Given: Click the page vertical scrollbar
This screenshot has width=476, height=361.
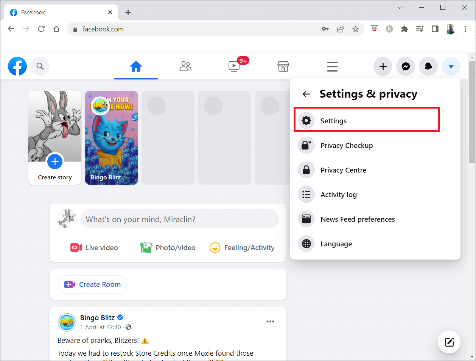Looking at the screenshot, I should click(471, 112).
